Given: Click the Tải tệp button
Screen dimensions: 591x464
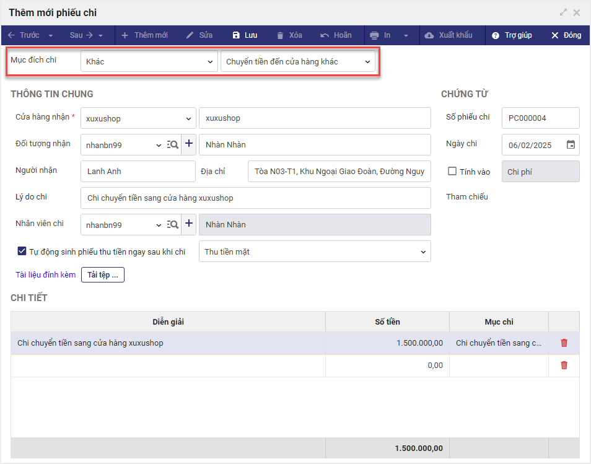Looking at the screenshot, I should tap(103, 275).
